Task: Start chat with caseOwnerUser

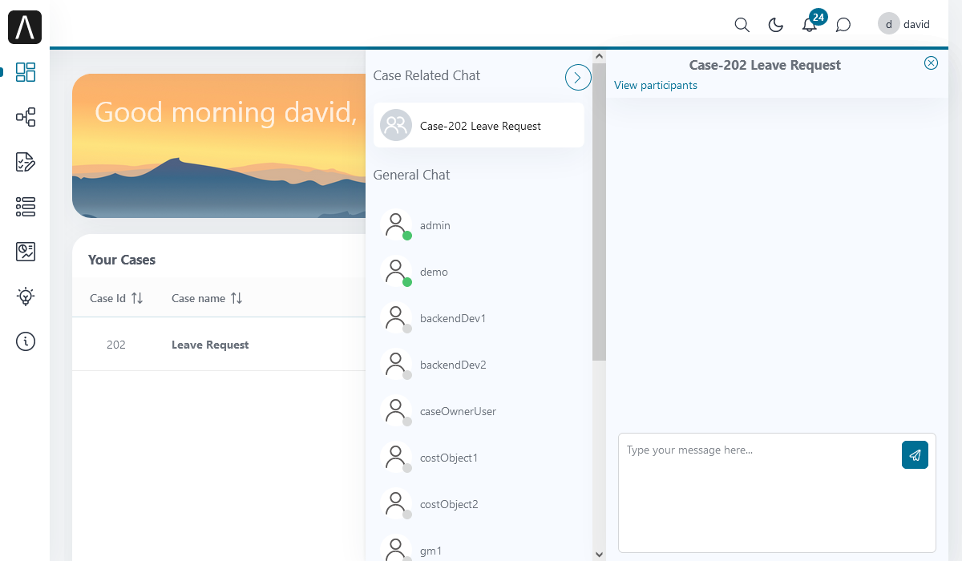Action: [479, 412]
